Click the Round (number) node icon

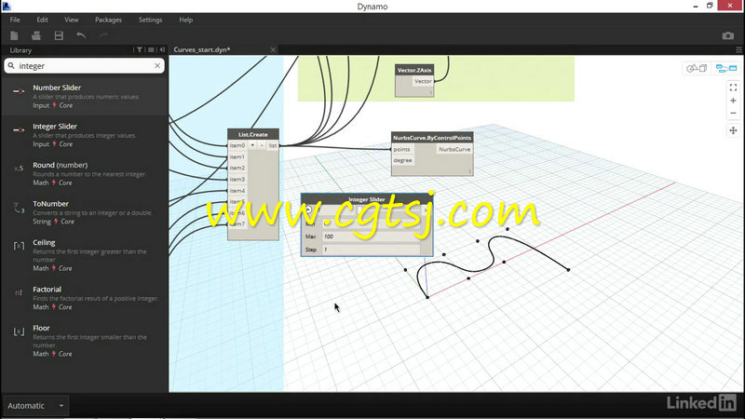[19, 169]
